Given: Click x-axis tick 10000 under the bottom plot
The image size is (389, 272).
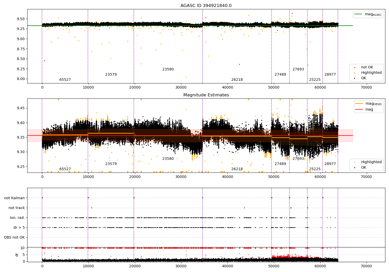Looking at the screenshot, I should pyautogui.click(x=88, y=266).
